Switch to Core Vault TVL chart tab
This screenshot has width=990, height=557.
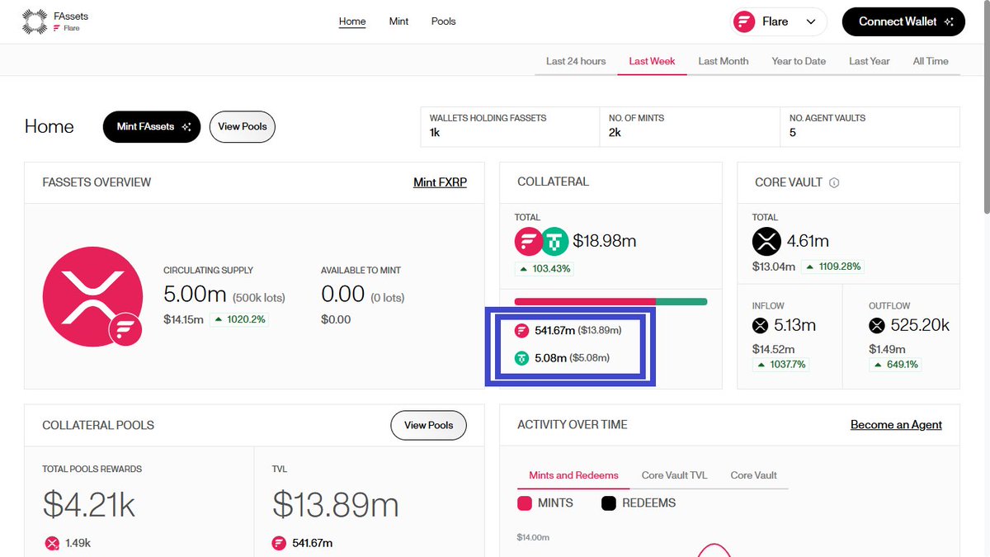[674, 475]
